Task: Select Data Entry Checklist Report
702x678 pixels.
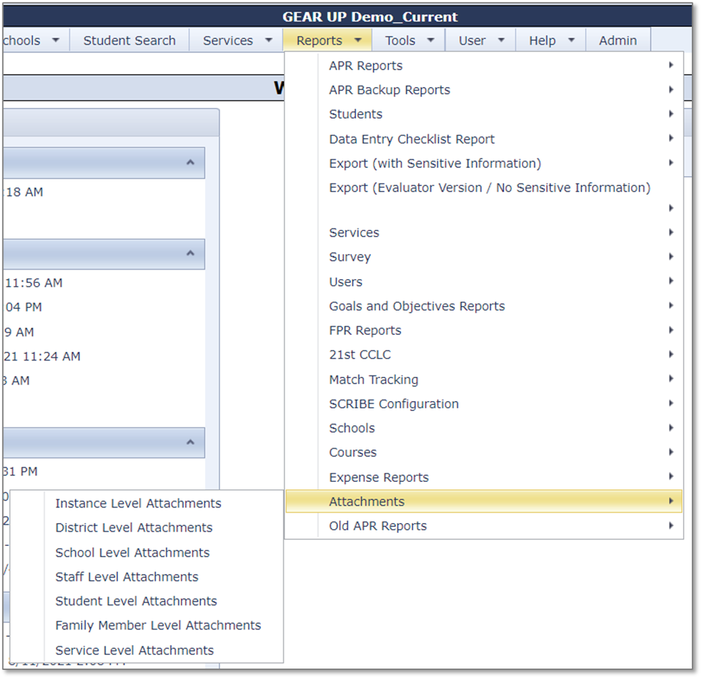Action: tap(484, 139)
